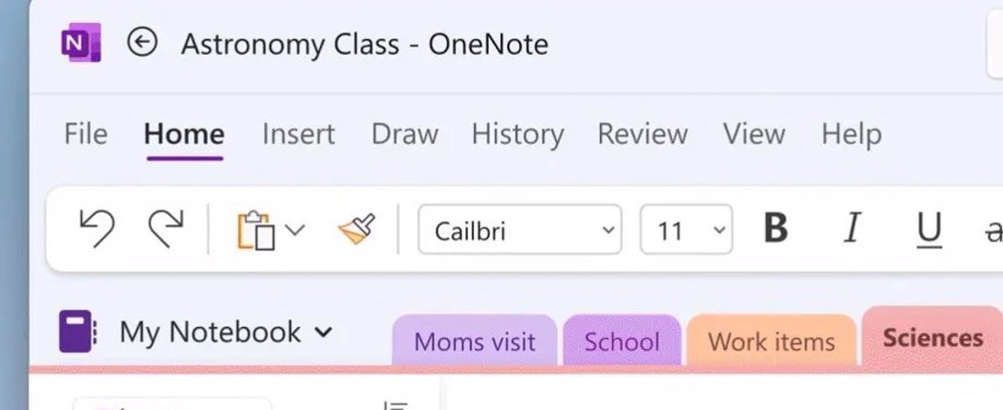Activate the Format Painter brush
This screenshot has height=410, width=1003.
pyautogui.click(x=357, y=229)
